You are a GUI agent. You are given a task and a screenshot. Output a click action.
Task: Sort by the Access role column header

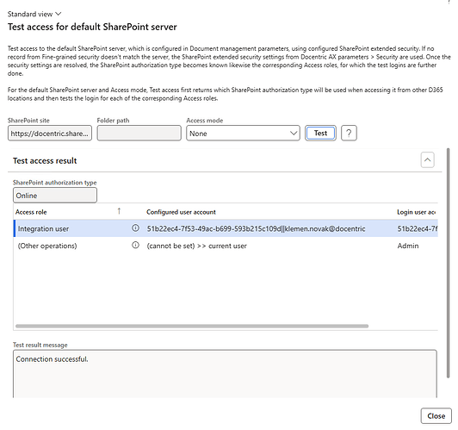coord(31,212)
